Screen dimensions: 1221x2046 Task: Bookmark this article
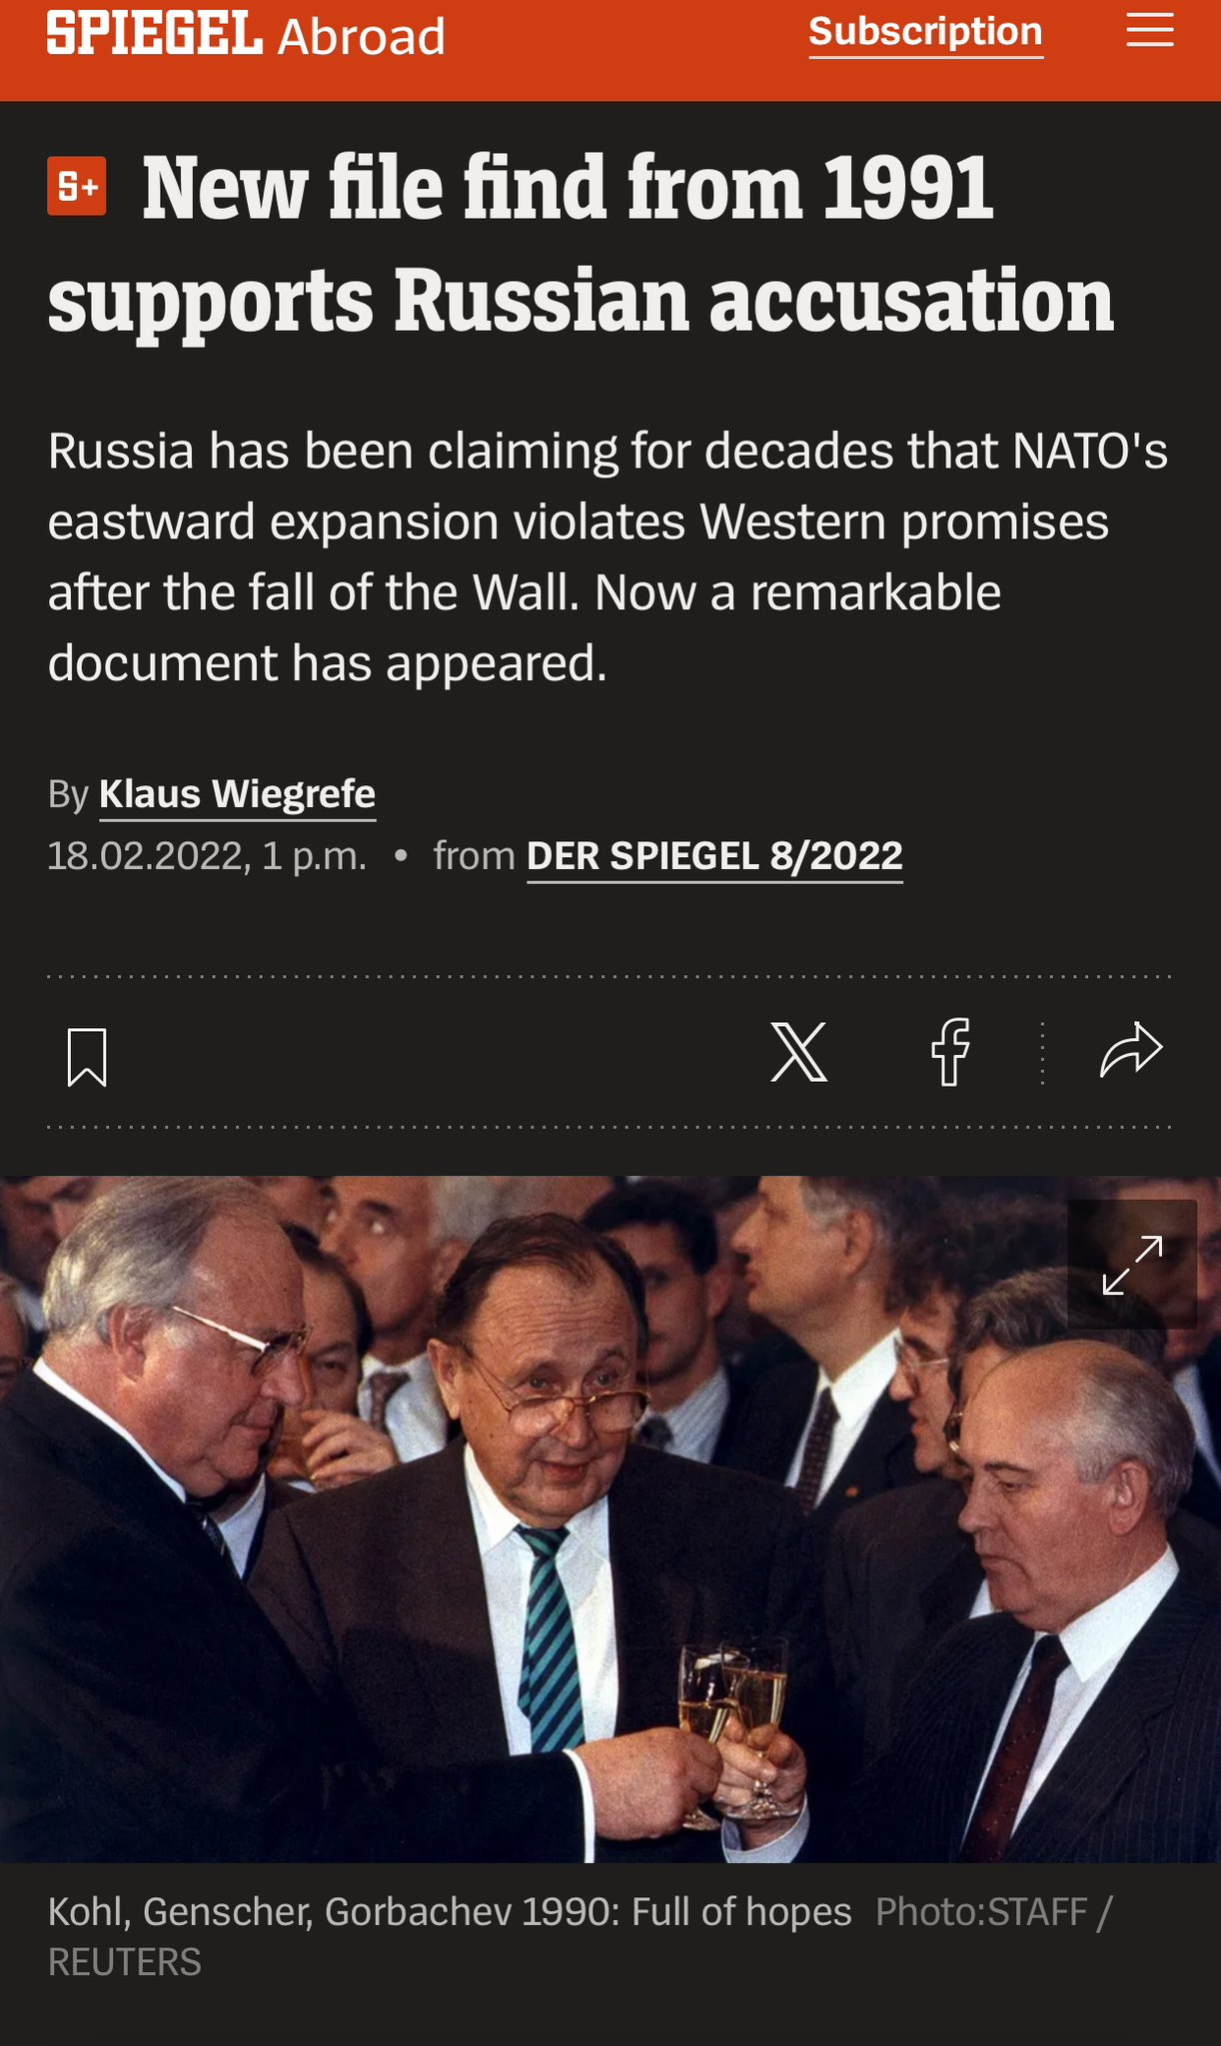87,1057
